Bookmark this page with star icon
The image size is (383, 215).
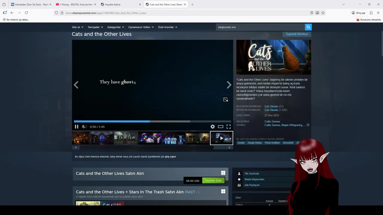[x=323, y=13]
